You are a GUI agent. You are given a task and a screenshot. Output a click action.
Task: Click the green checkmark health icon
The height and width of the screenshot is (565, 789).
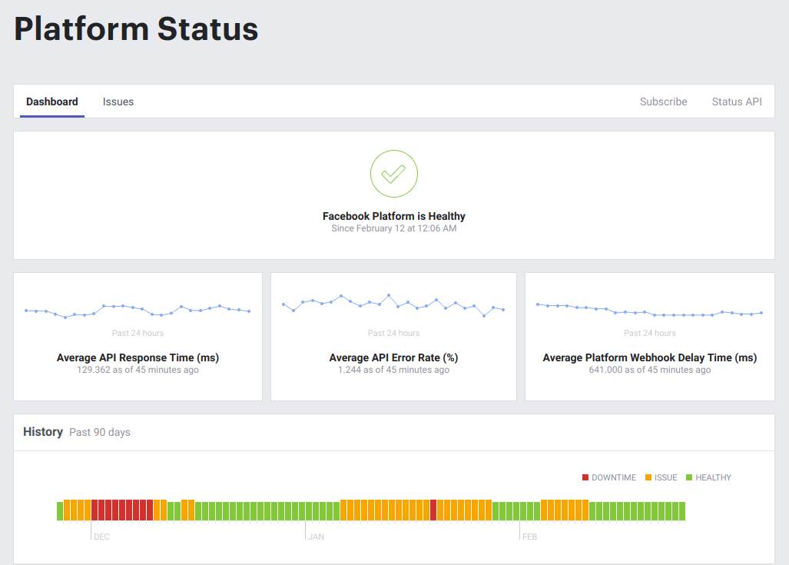[x=393, y=174]
